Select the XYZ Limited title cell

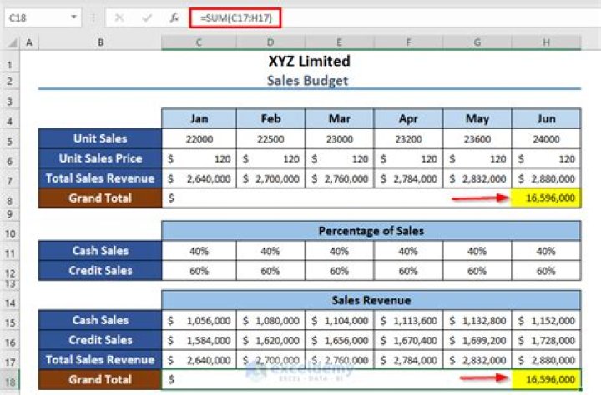coord(309,62)
